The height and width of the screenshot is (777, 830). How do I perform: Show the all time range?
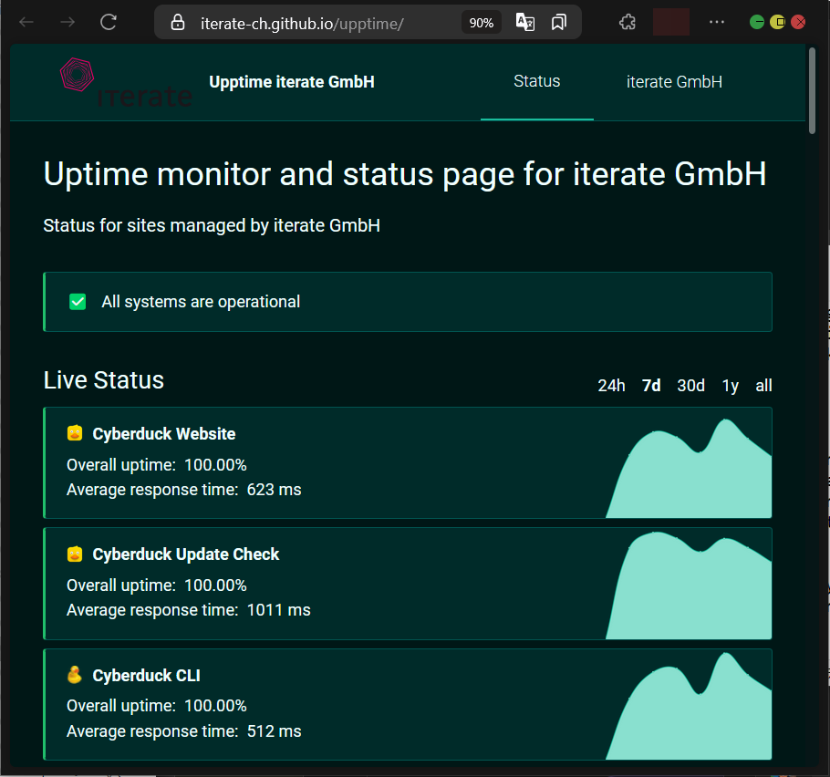coord(763,386)
